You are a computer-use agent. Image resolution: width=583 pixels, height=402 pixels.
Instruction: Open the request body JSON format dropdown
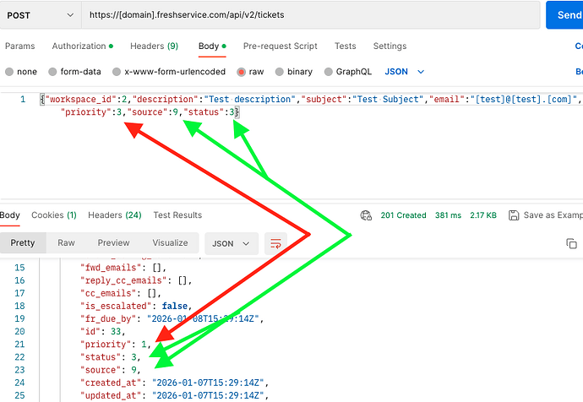tap(405, 73)
